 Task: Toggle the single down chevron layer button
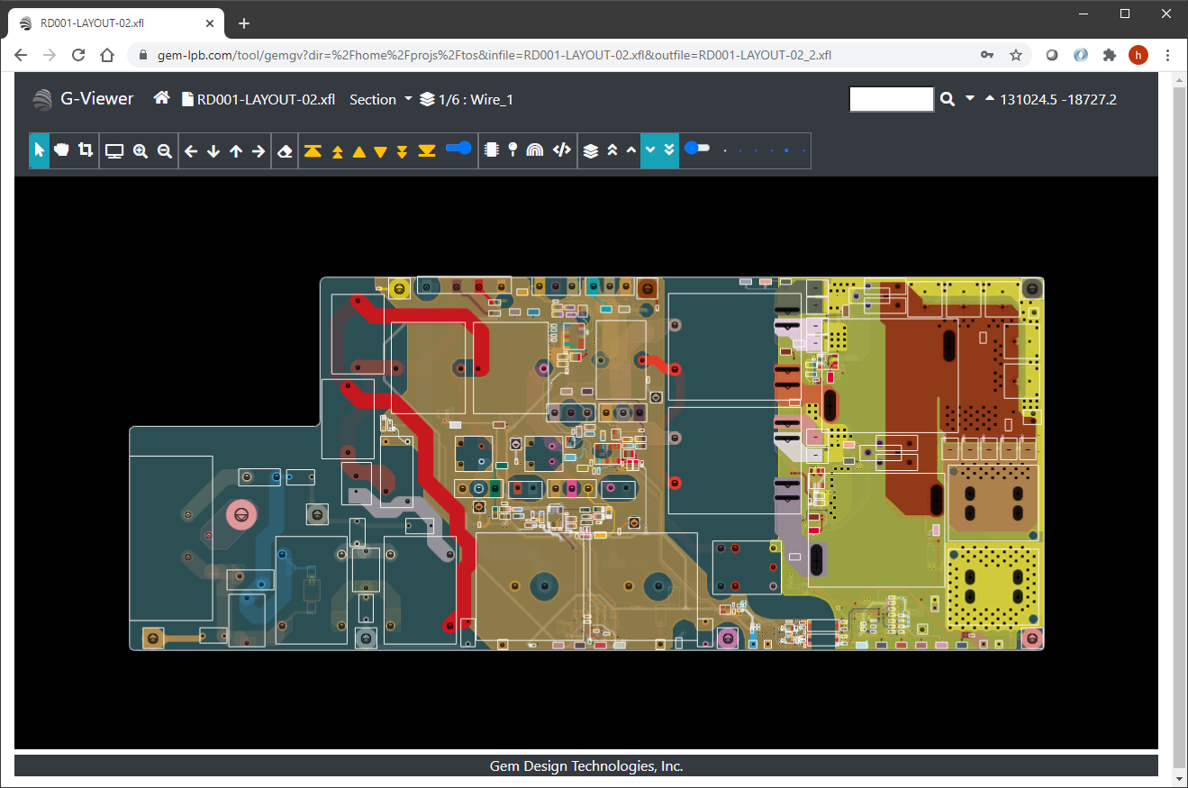(649, 150)
